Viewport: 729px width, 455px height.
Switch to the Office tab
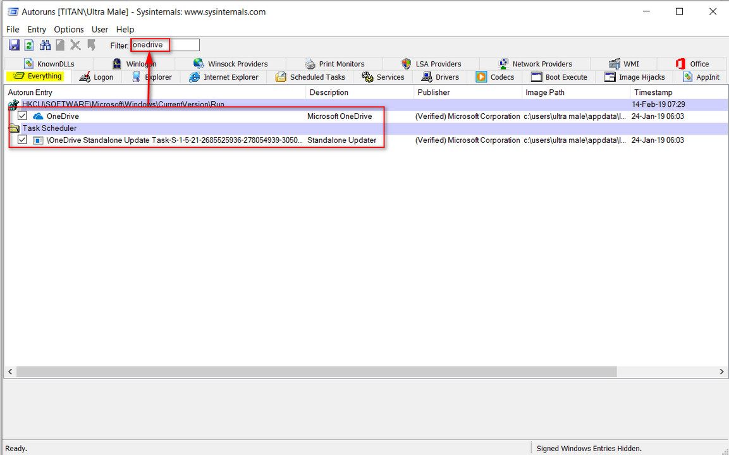coord(693,64)
